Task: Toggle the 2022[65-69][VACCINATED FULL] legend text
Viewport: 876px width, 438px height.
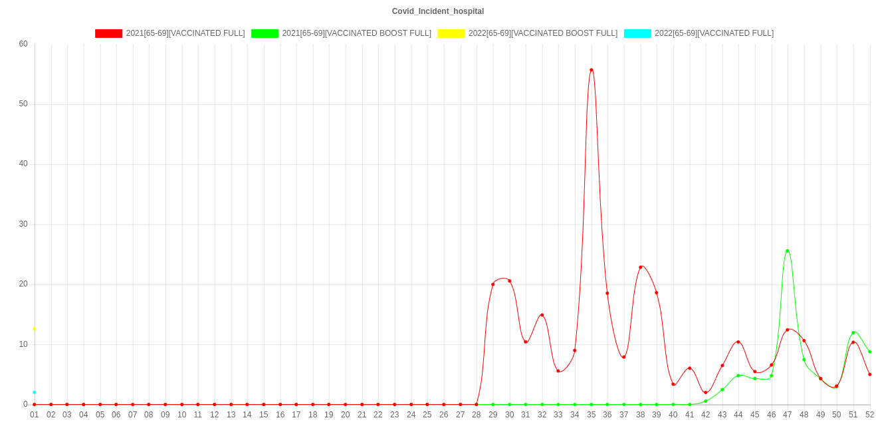Action: click(x=714, y=33)
